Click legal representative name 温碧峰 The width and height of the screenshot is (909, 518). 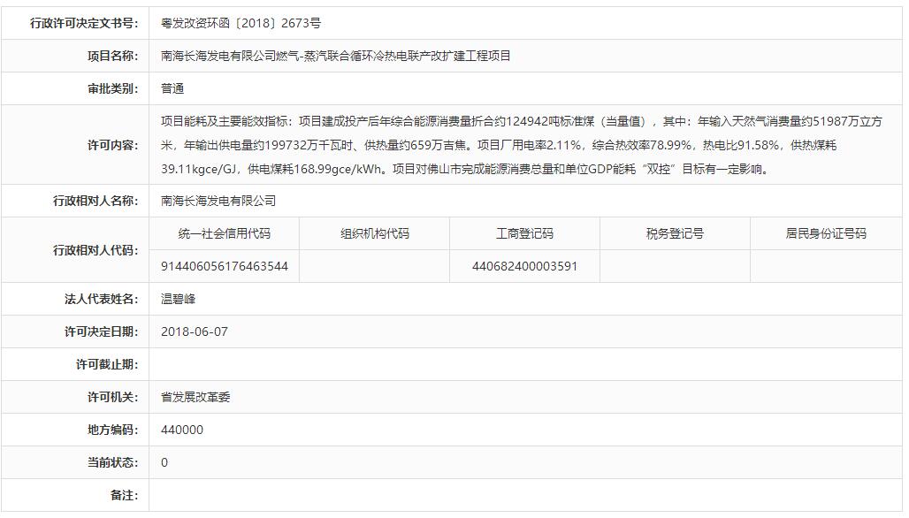tap(180, 300)
